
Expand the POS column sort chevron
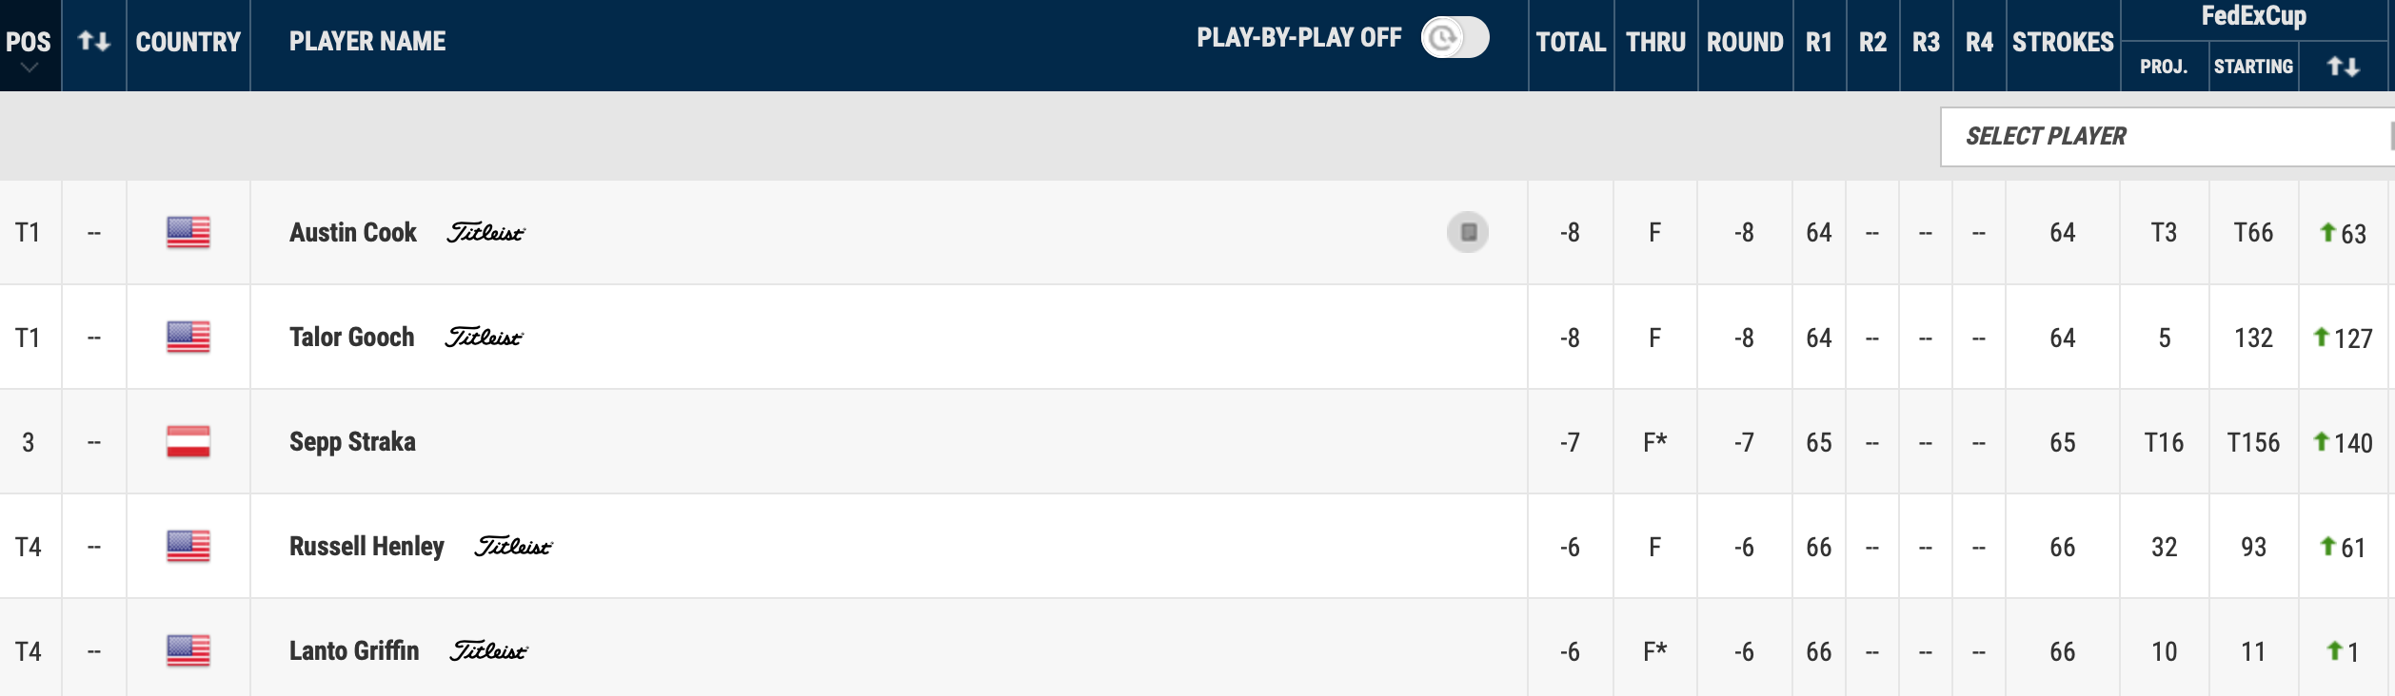point(30,68)
